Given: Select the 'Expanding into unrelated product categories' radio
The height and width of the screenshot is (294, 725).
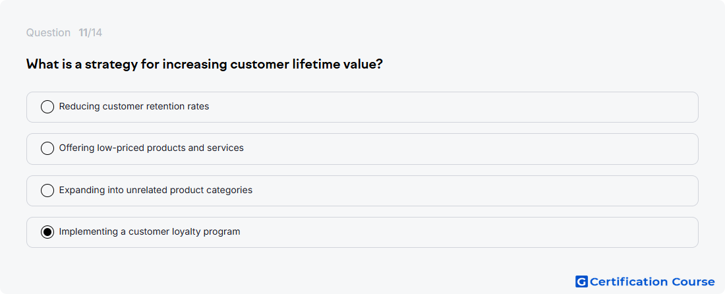Looking at the screenshot, I should 47,191.
